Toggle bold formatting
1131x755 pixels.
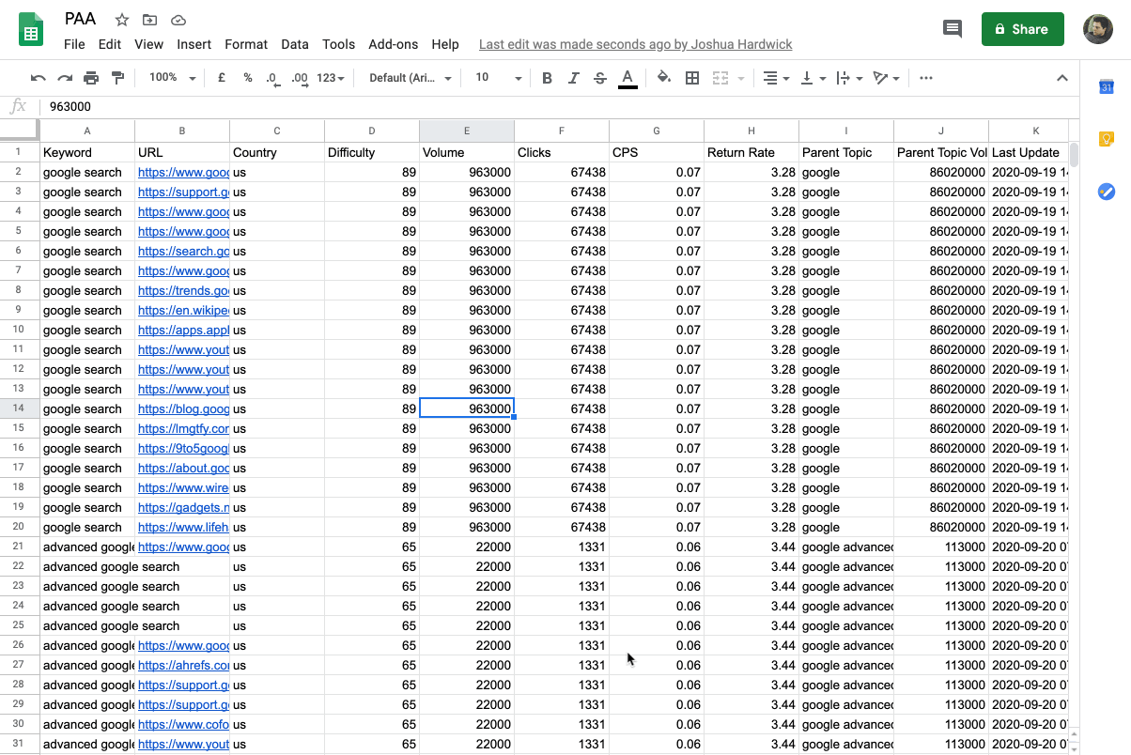pyautogui.click(x=547, y=78)
